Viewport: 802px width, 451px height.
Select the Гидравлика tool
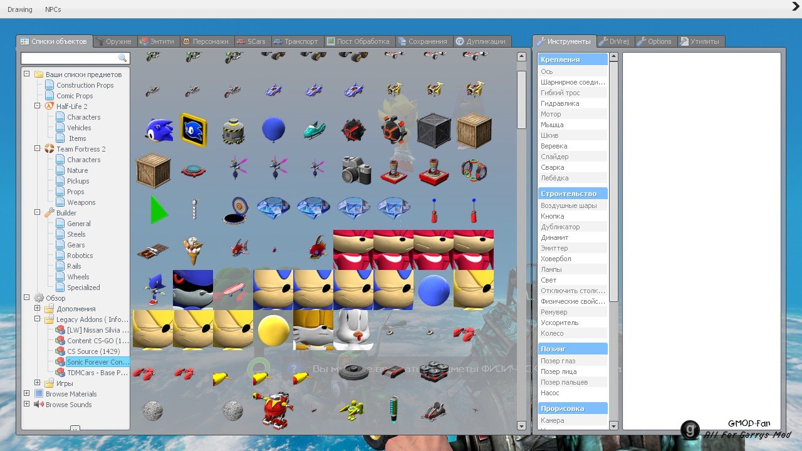click(x=573, y=103)
